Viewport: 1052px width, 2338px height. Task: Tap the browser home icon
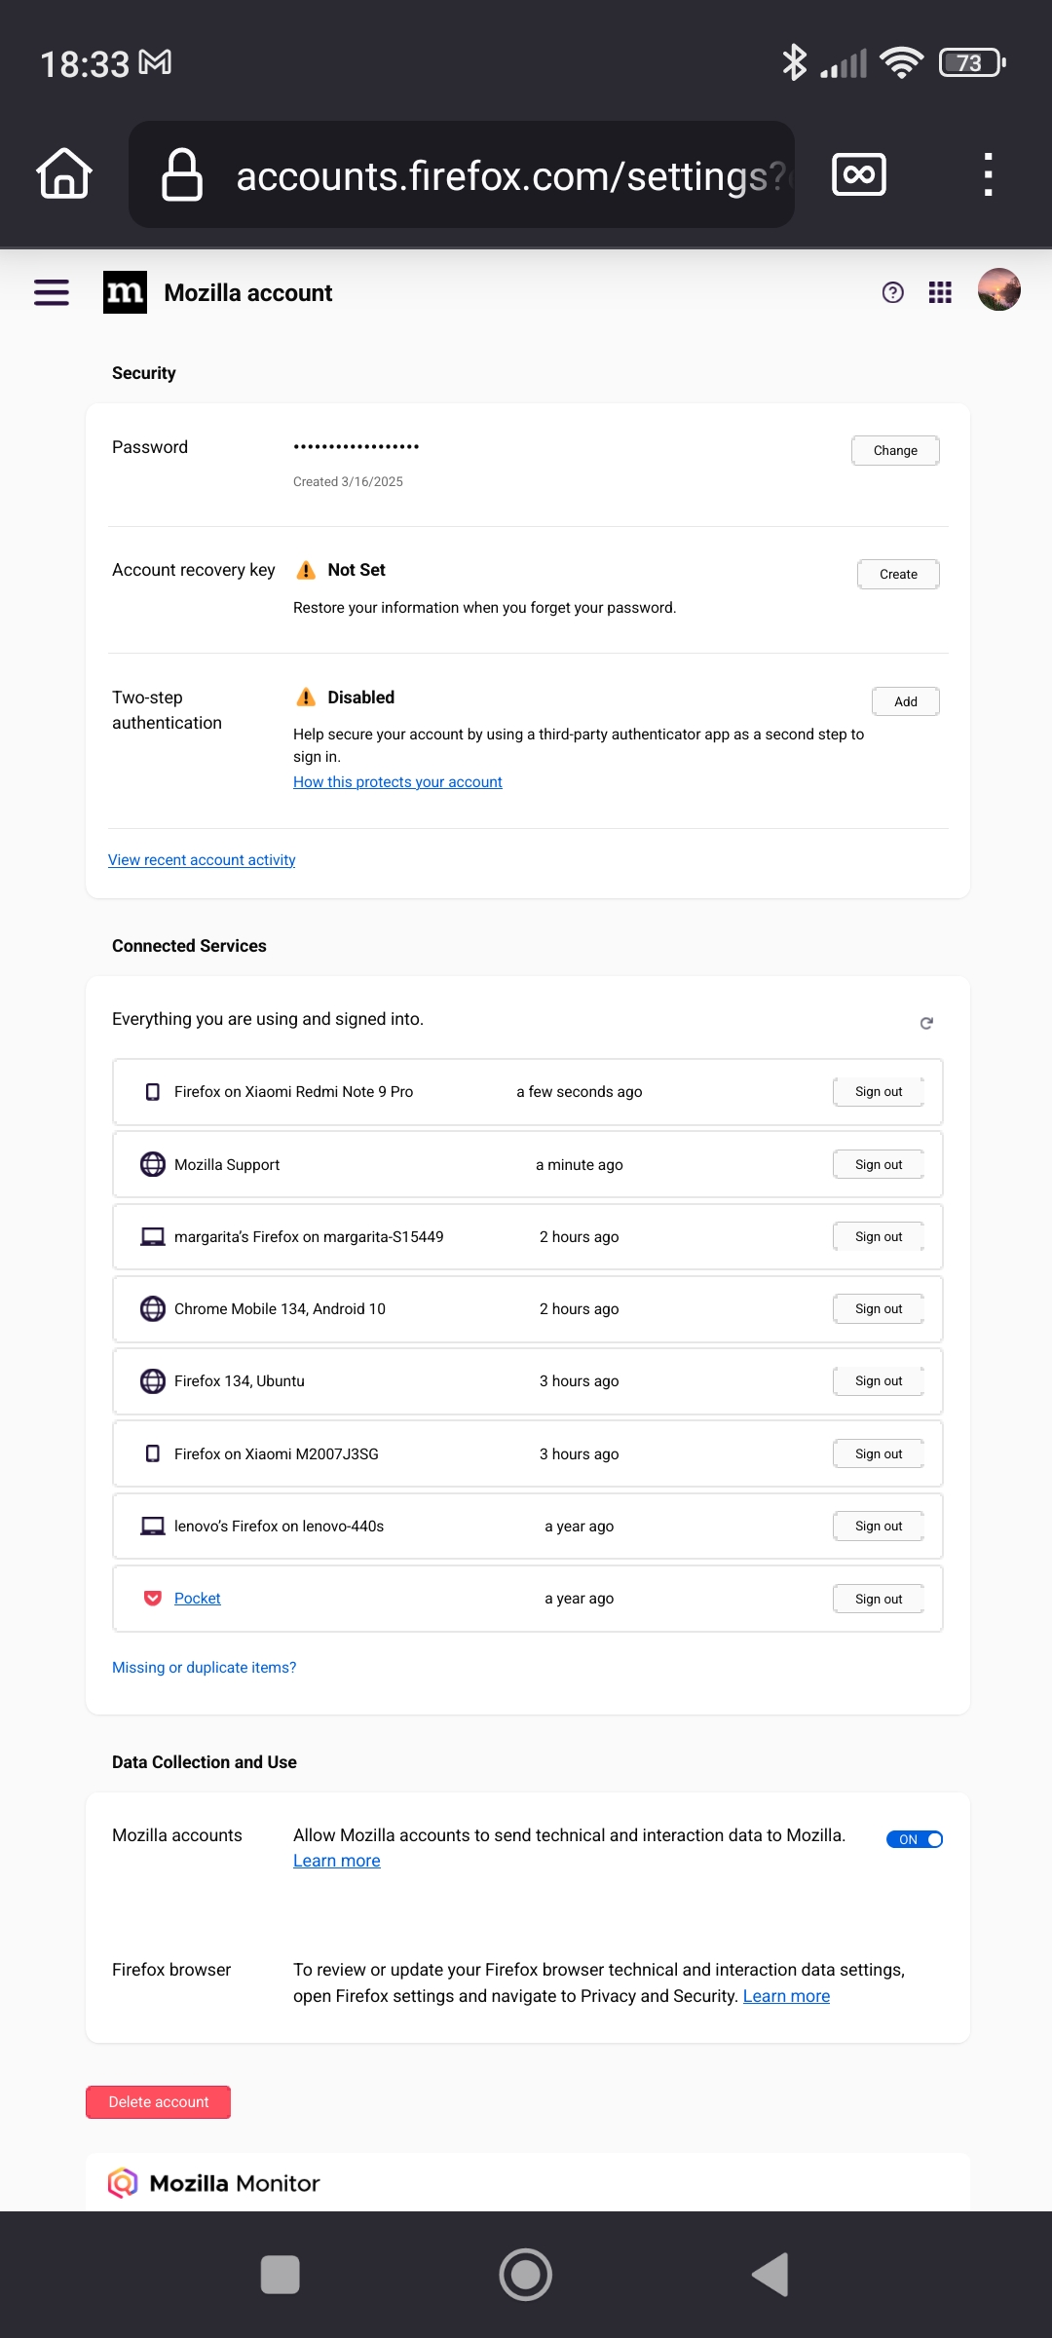pos(64,174)
